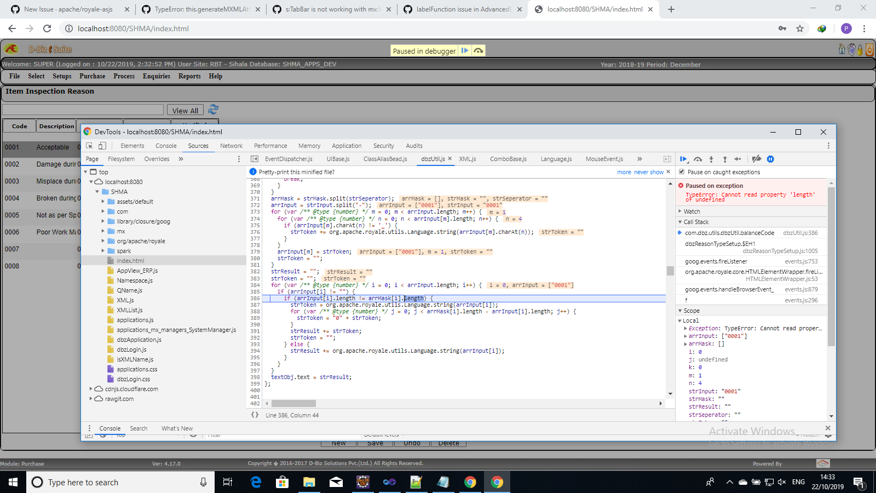Switch to the Network panel tab
This screenshot has width=876, height=493.
coord(231,145)
